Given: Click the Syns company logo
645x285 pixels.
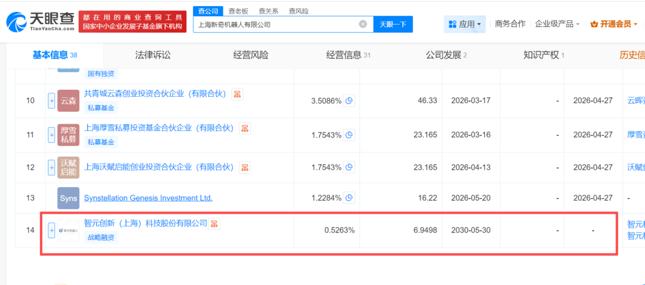Looking at the screenshot, I should click(x=68, y=198).
